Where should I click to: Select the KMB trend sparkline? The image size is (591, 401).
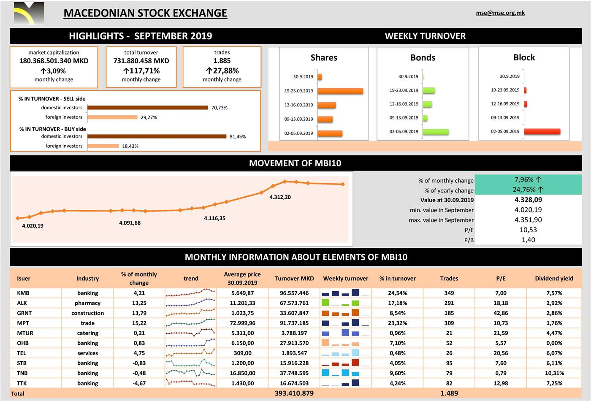pyautogui.click(x=190, y=293)
